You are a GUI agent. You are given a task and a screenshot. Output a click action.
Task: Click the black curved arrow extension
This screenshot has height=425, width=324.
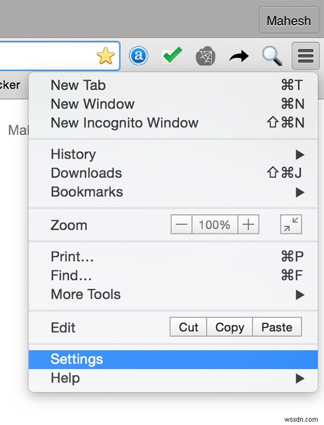coord(239,56)
